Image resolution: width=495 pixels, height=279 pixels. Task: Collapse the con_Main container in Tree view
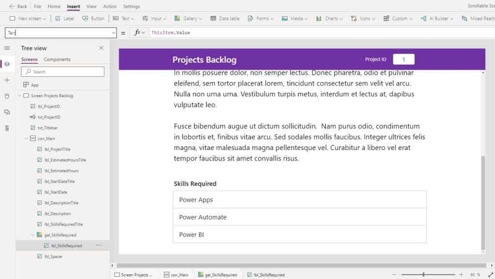(26, 139)
